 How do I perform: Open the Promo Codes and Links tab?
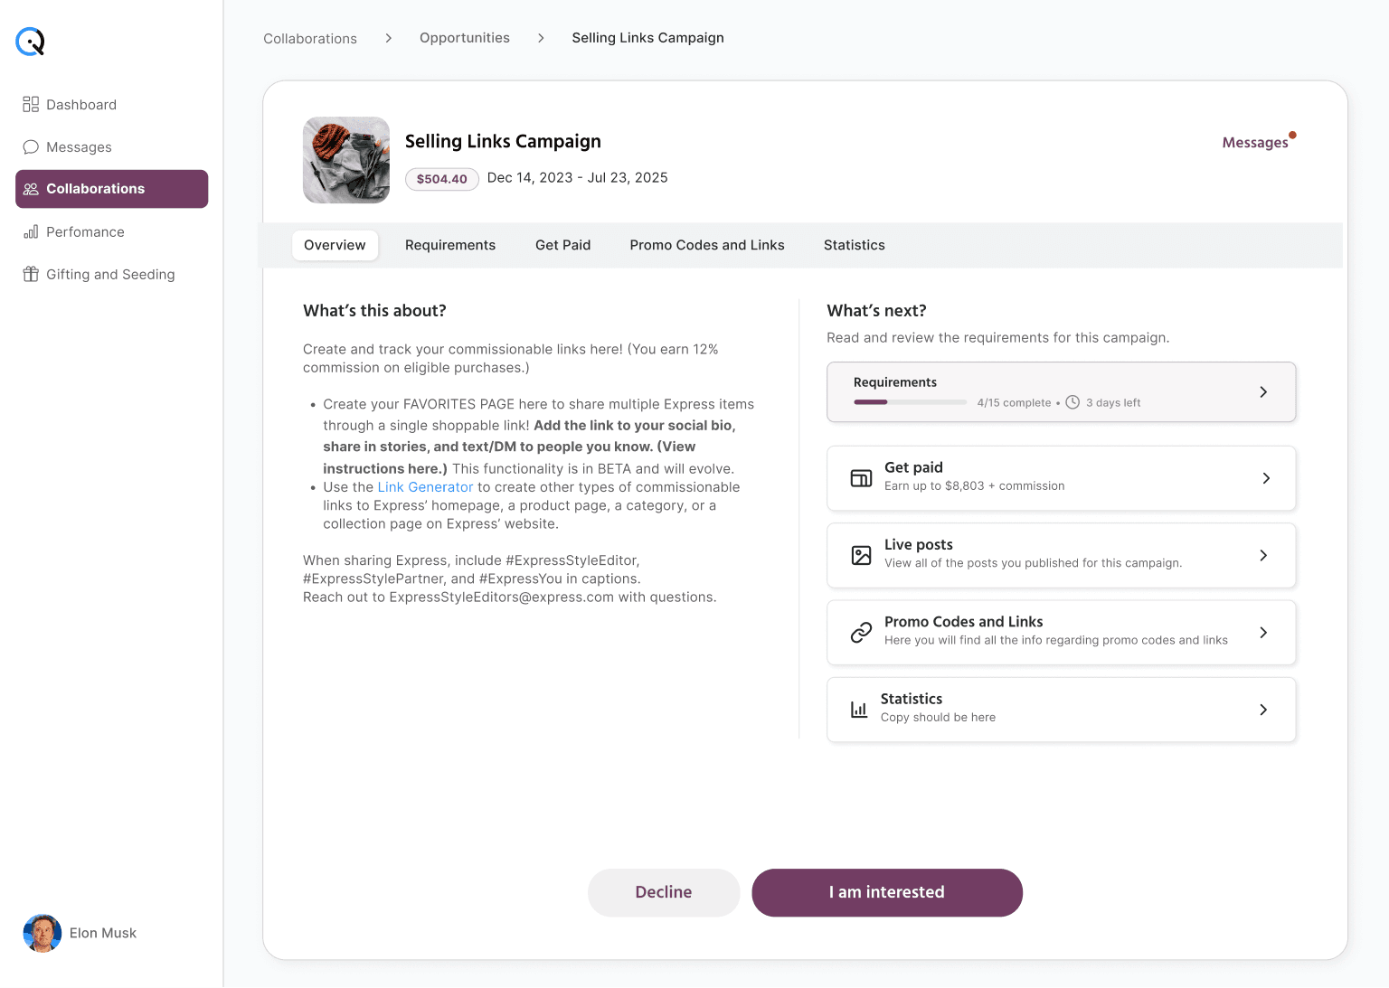(x=707, y=245)
